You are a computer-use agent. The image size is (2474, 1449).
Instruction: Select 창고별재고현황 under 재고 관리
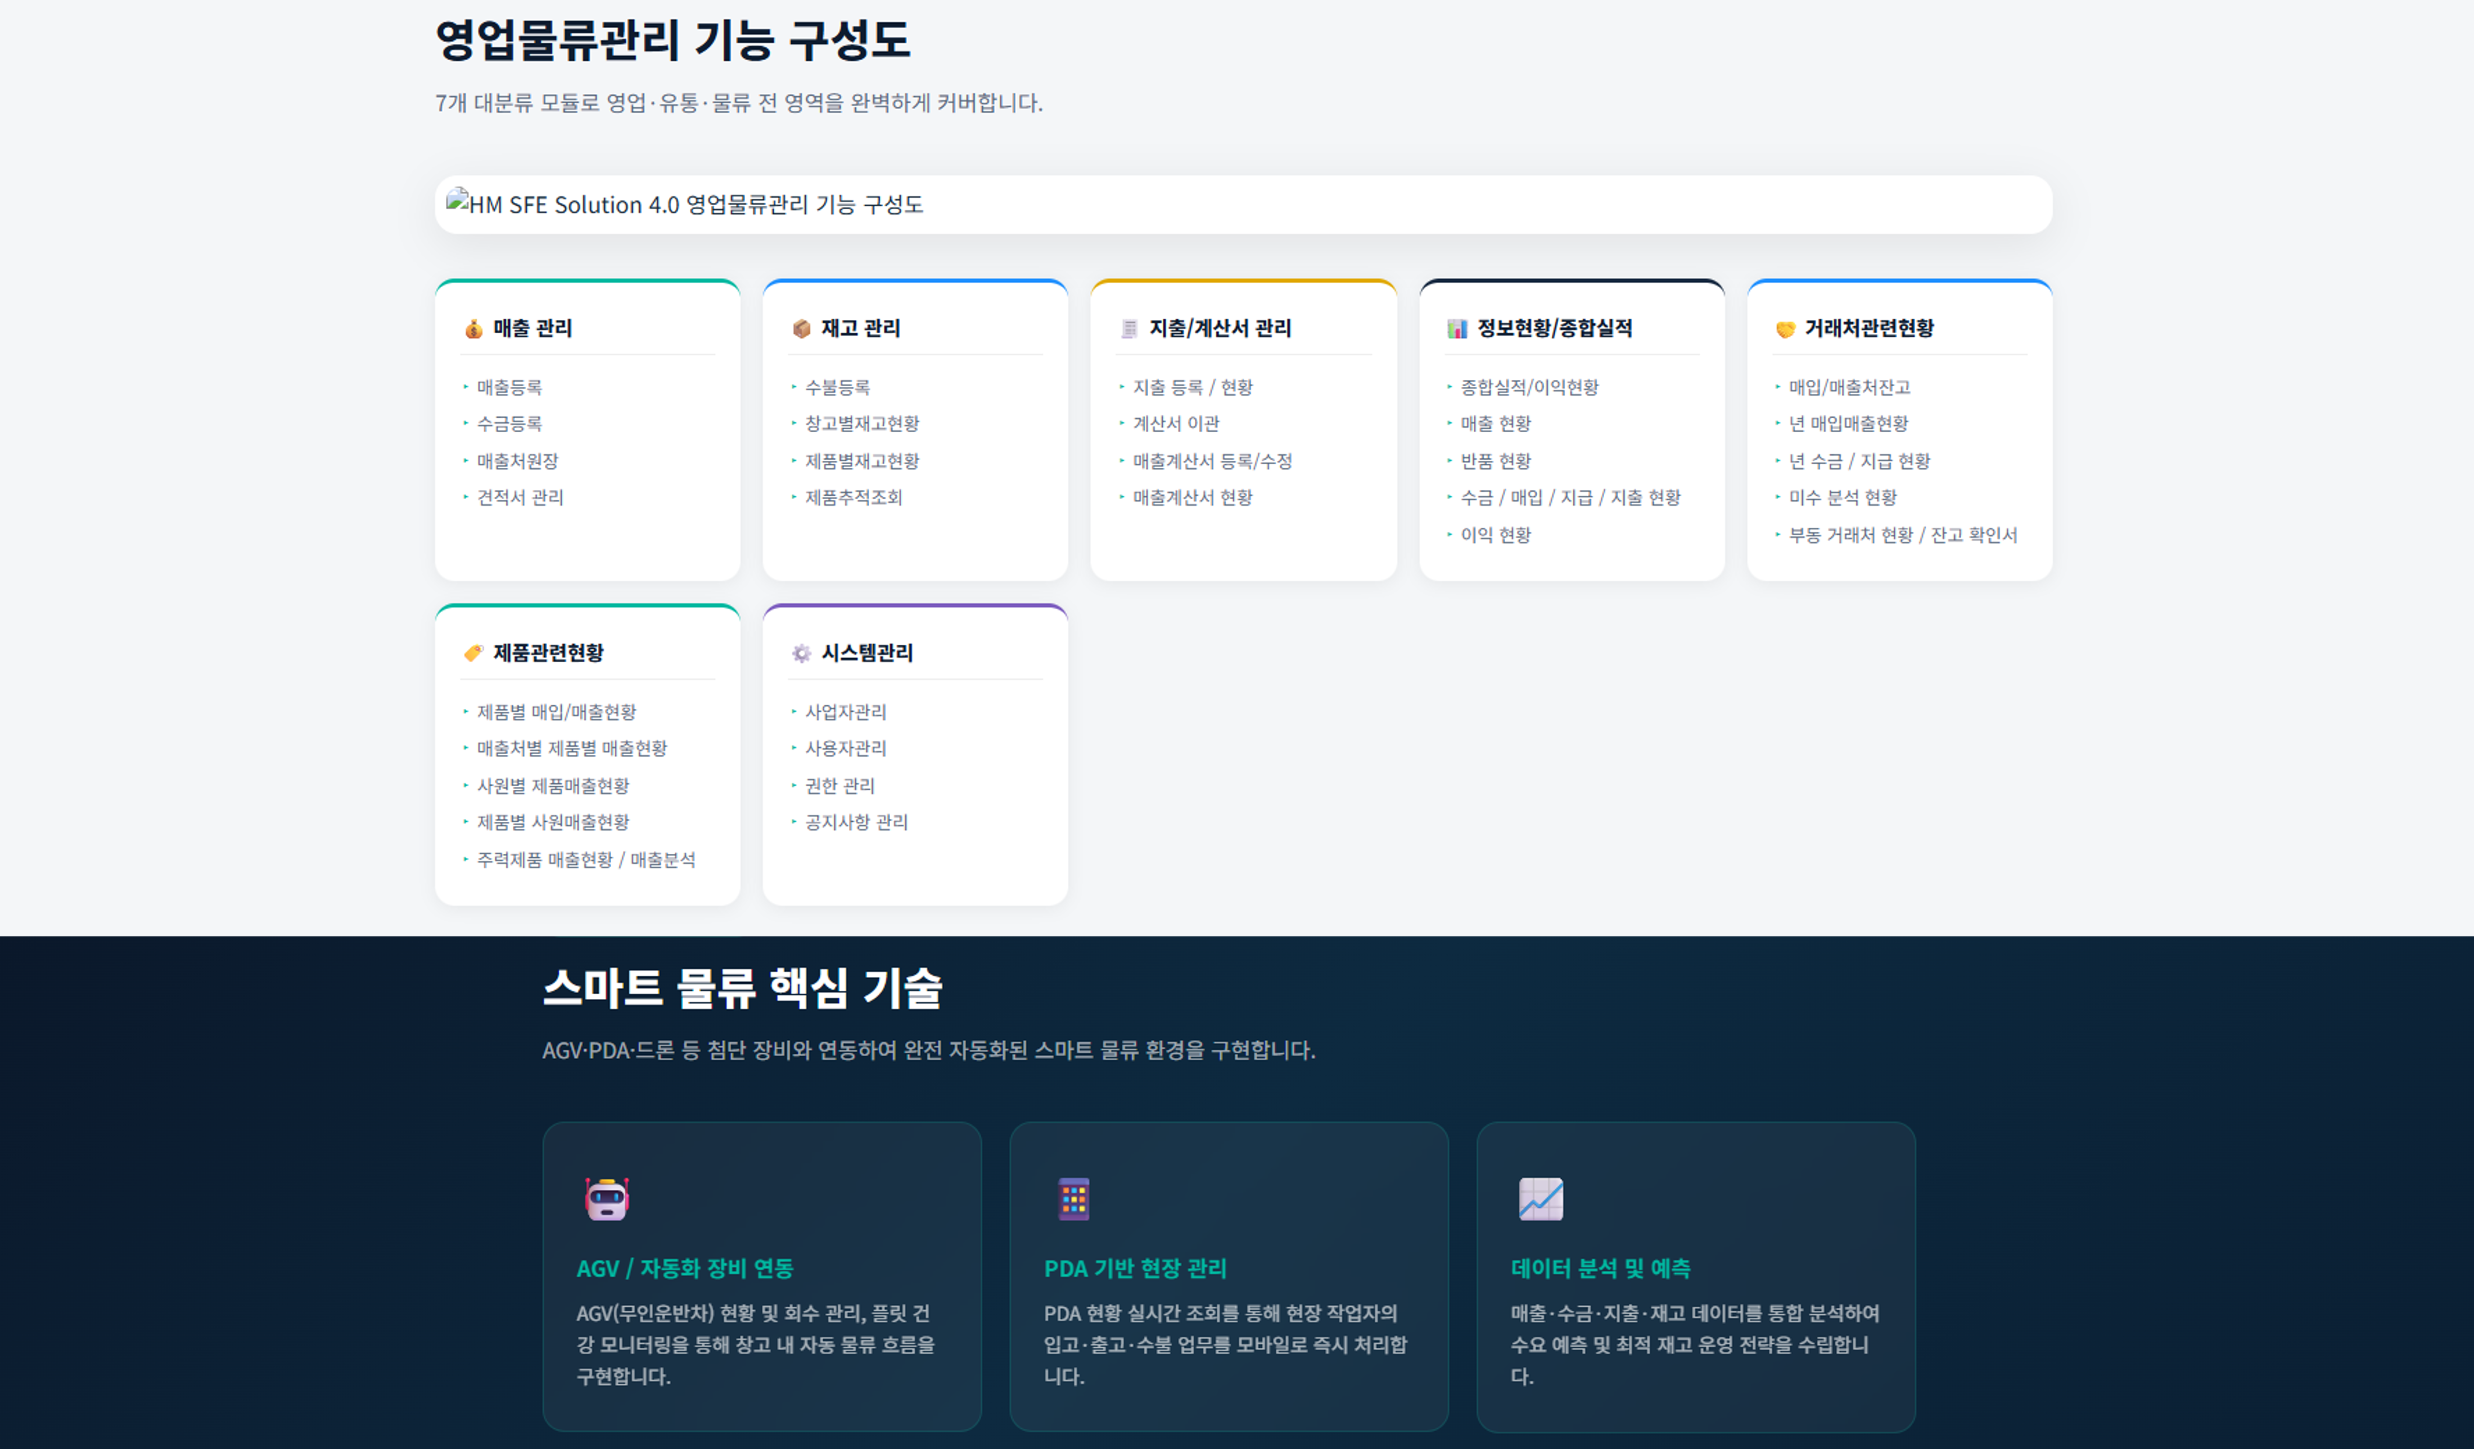pyautogui.click(x=862, y=423)
